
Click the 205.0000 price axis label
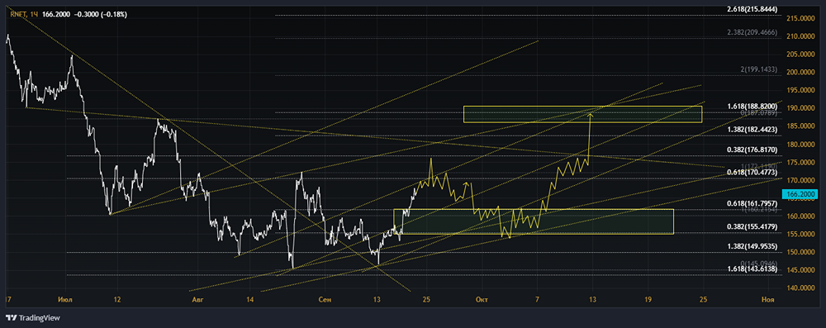tap(800, 55)
